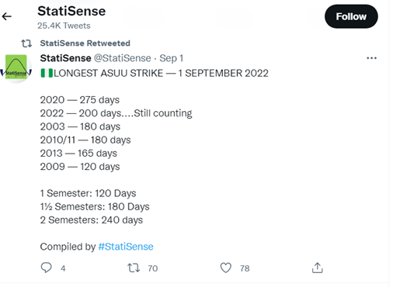
Task: Open the three-dot more options menu
Action: [x=371, y=58]
